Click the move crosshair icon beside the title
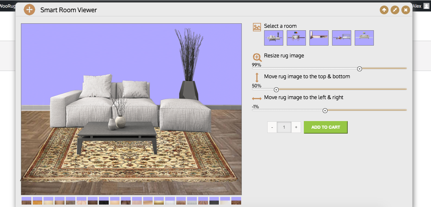 click(x=29, y=10)
